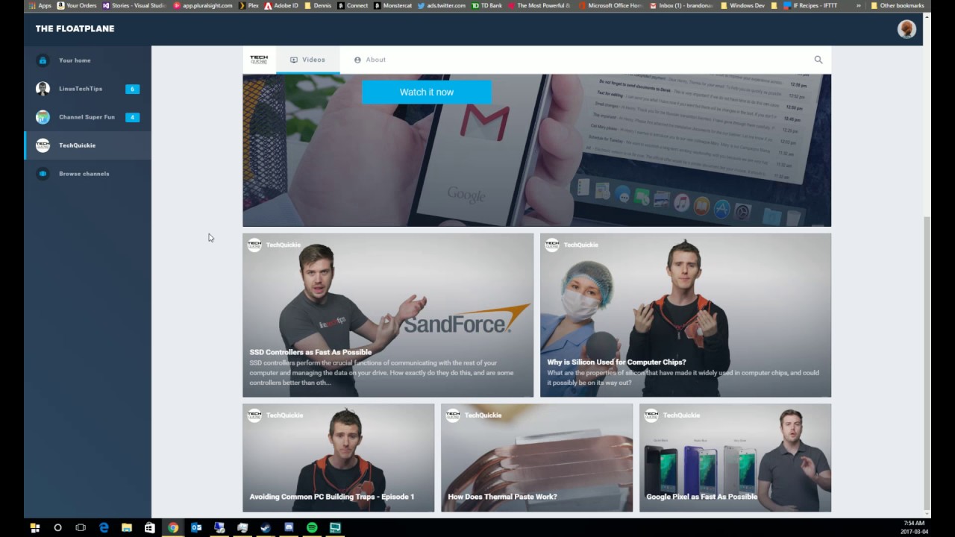This screenshot has width=955, height=537.
Task: Read the SSD controllers description text
Action: [x=382, y=373]
